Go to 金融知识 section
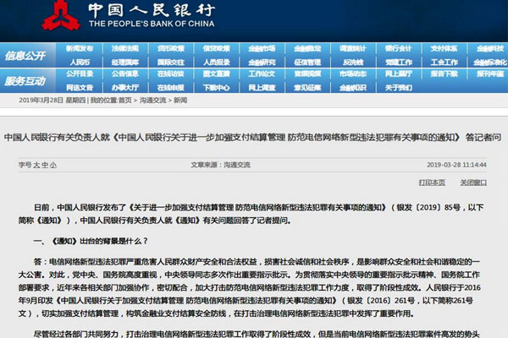Screen dimensions: 508x338 pos(353,87)
